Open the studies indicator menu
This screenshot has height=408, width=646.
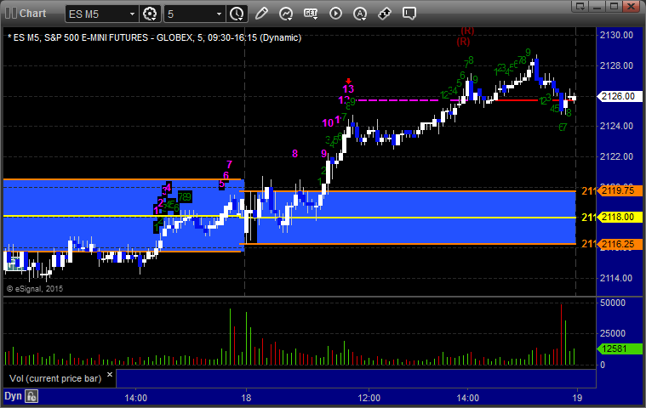(x=286, y=14)
